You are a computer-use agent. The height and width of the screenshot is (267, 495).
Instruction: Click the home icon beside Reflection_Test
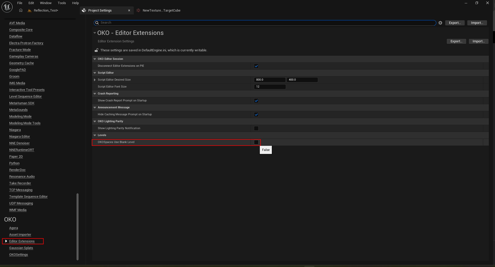(21, 10)
